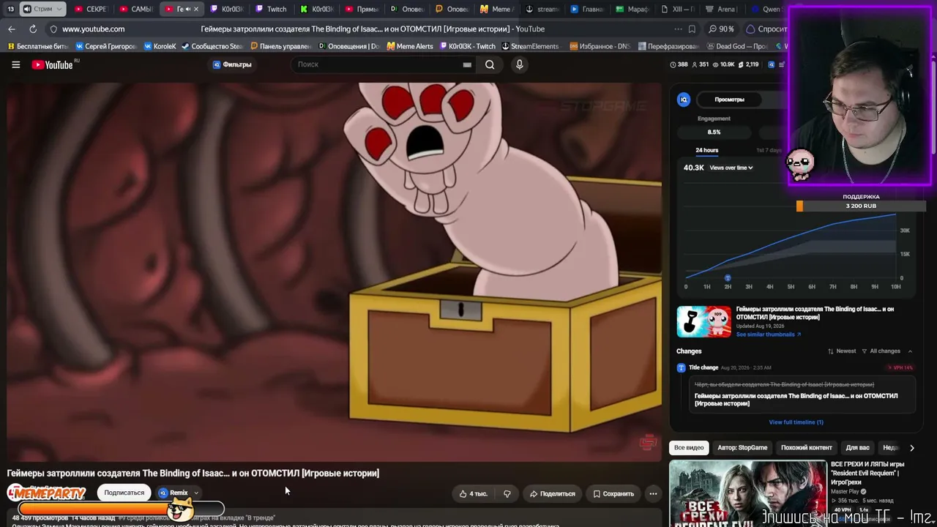The height and width of the screenshot is (527, 937).
Task: Select the Автор: StopGame chip
Action: (742, 448)
